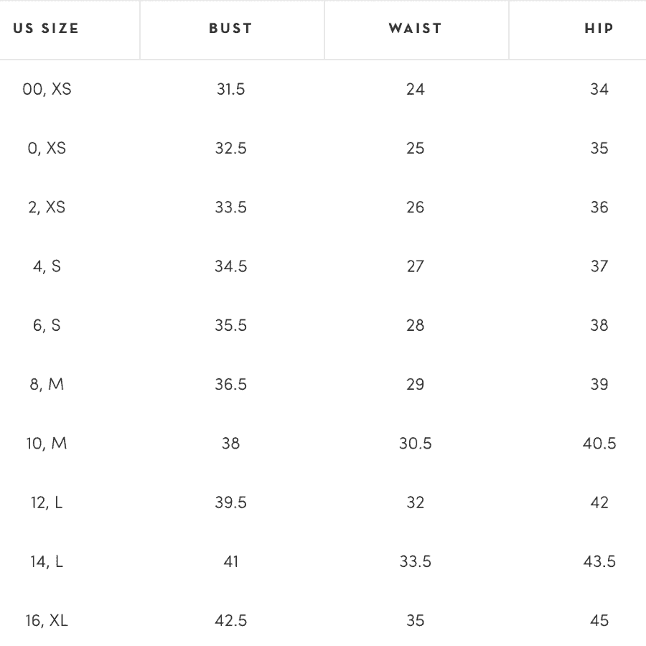Select the 4, S size cell
The image size is (646, 646).
pos(47,266)
